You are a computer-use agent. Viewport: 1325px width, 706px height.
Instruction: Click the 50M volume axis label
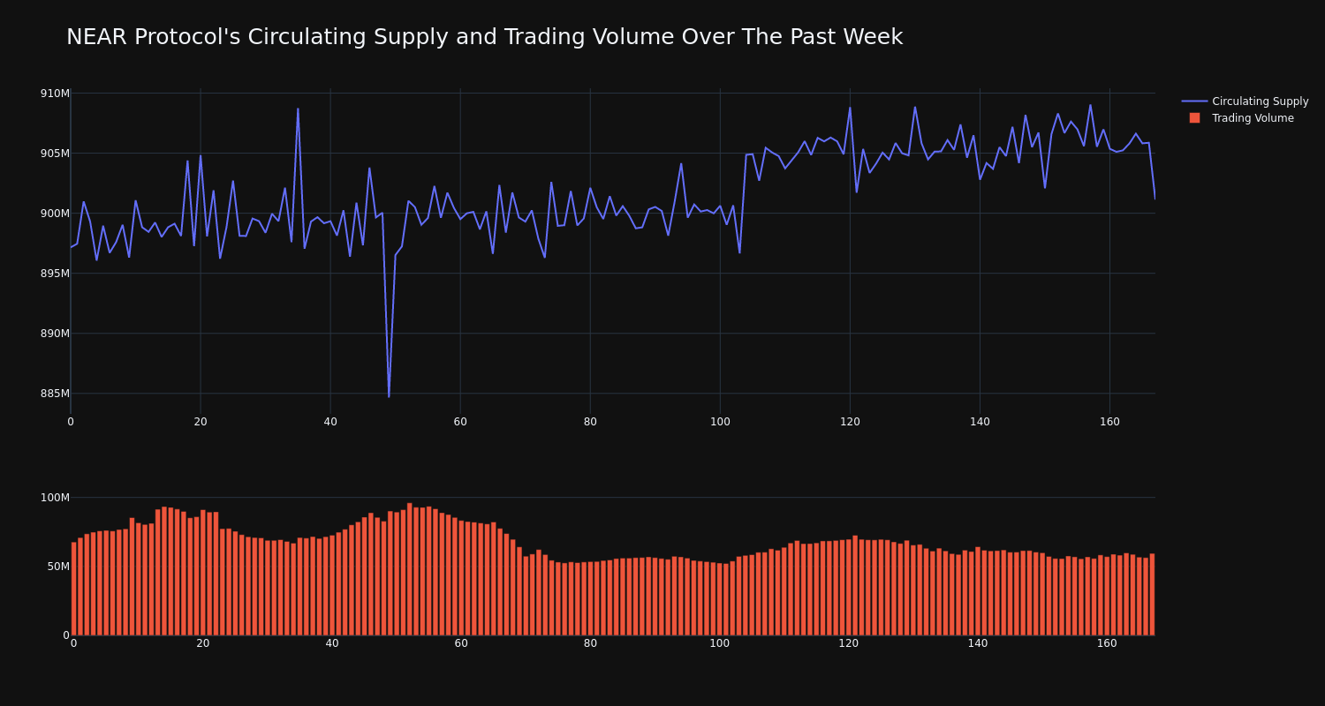(58, 567)
